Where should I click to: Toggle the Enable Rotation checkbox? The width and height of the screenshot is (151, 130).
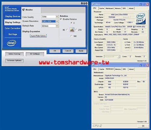pyautogui.click(x=61, y=19)
